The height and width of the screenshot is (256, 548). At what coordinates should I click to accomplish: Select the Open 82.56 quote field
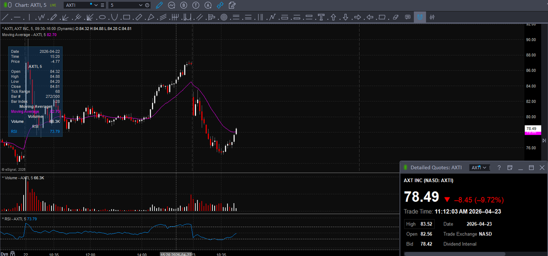click(419, 234)
